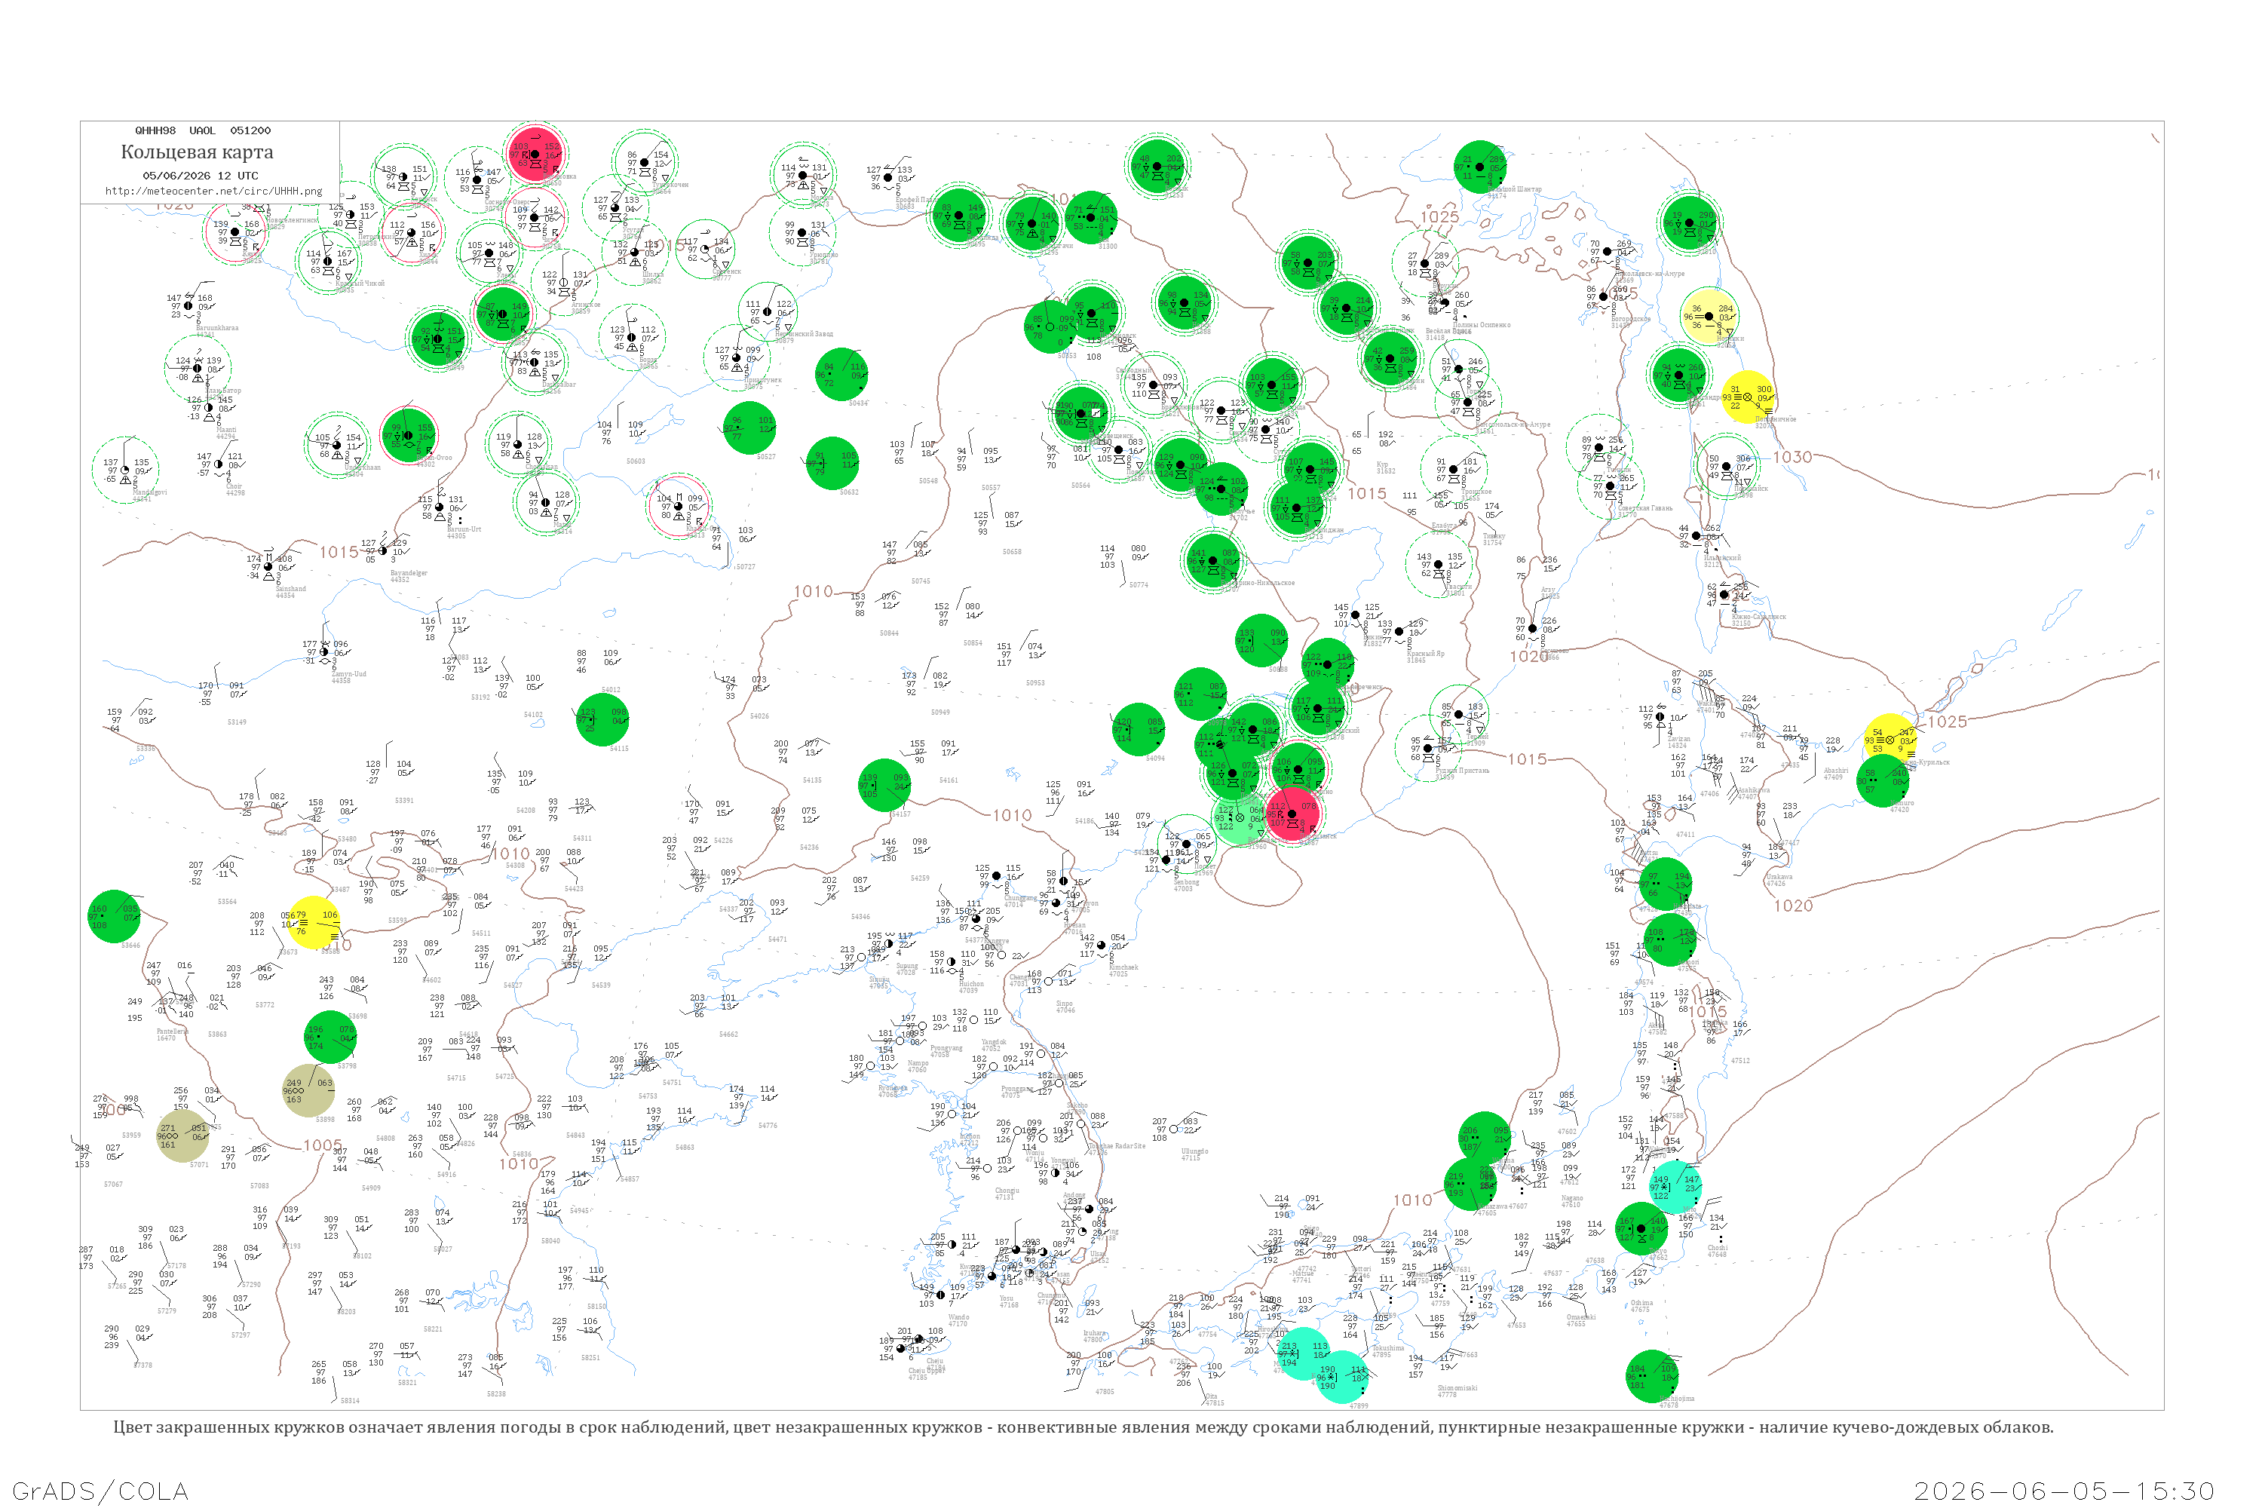Click the Тунгокочен station plot
The image size is (2262, 1508).
coord(645,163)
